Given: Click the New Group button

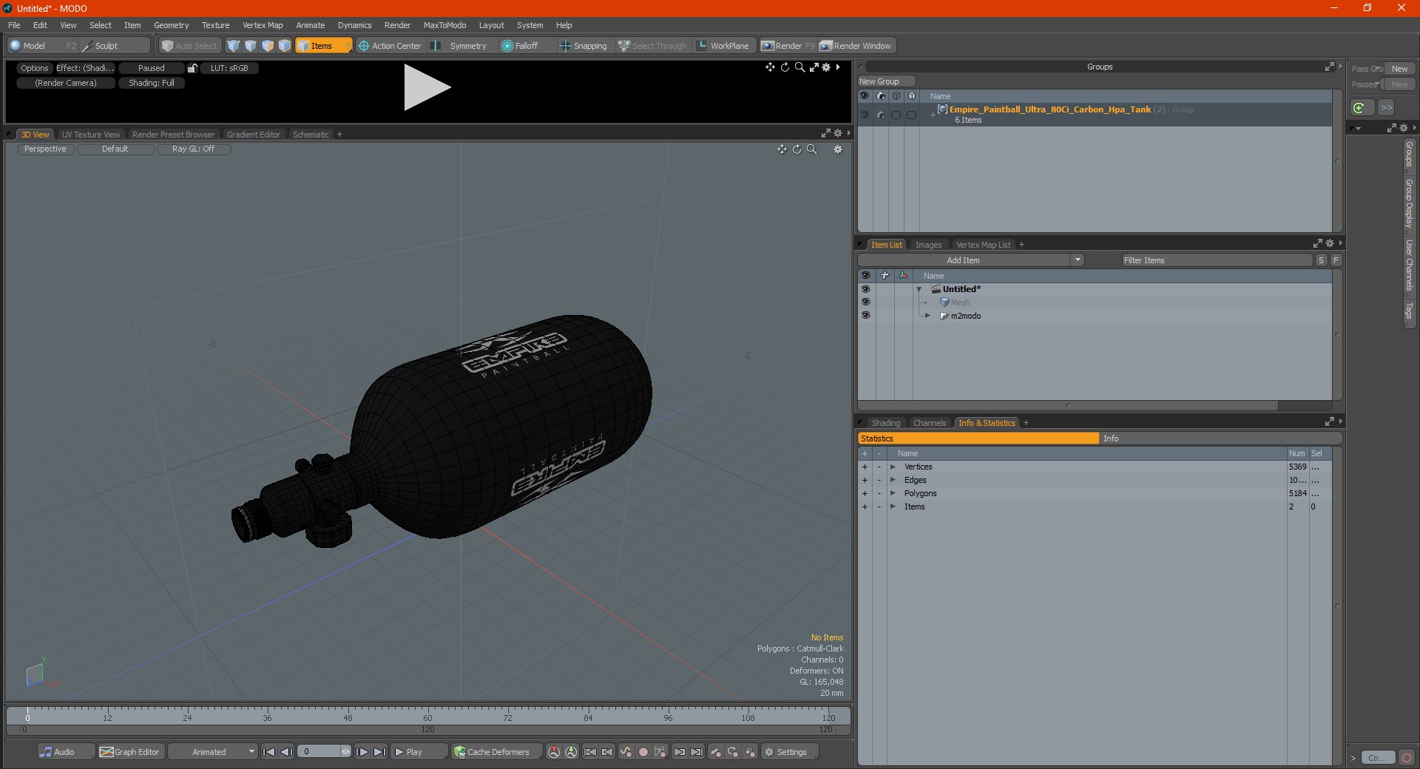Looking at the screenshot, I should click(886, 81).
